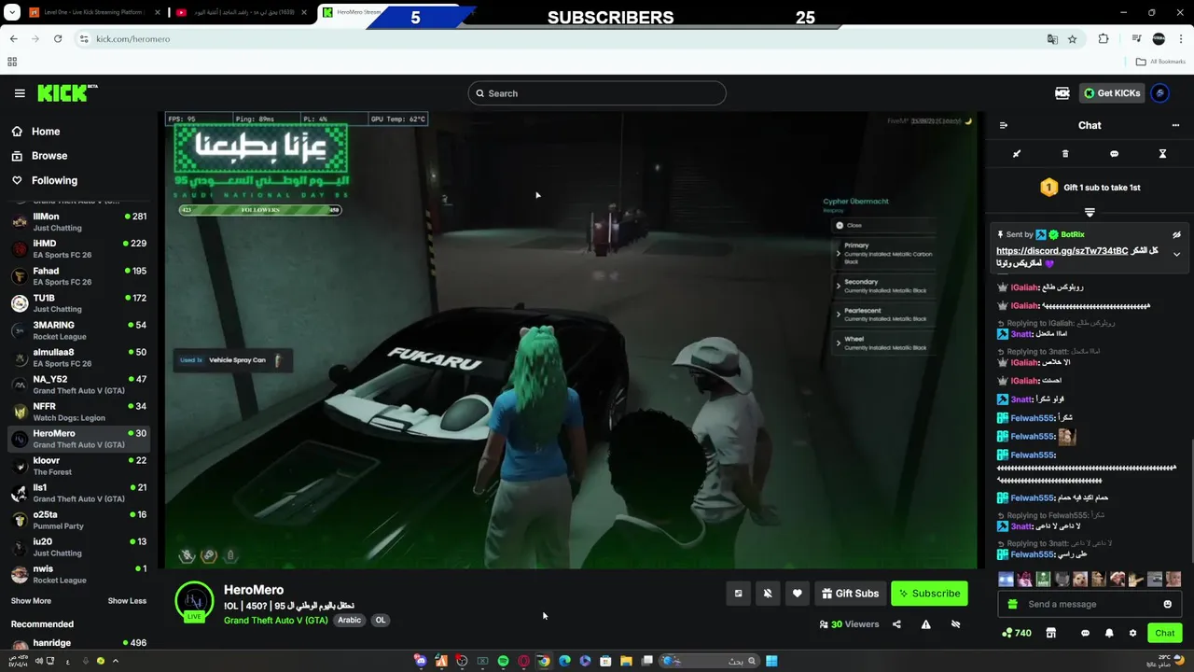Expand the pinned message chevron
The height and width of the screenshot is (672, 1194).
tap(1176, 254)
